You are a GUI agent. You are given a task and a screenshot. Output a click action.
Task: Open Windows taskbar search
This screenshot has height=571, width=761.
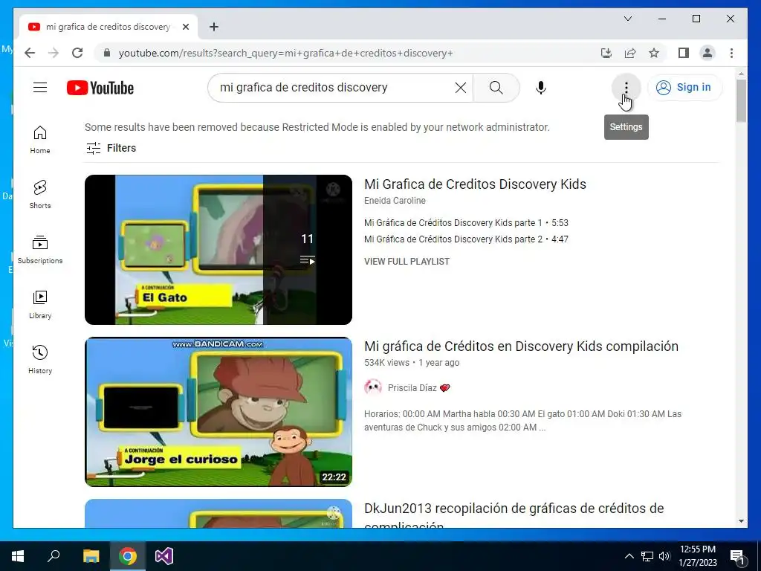pos(54,556)
